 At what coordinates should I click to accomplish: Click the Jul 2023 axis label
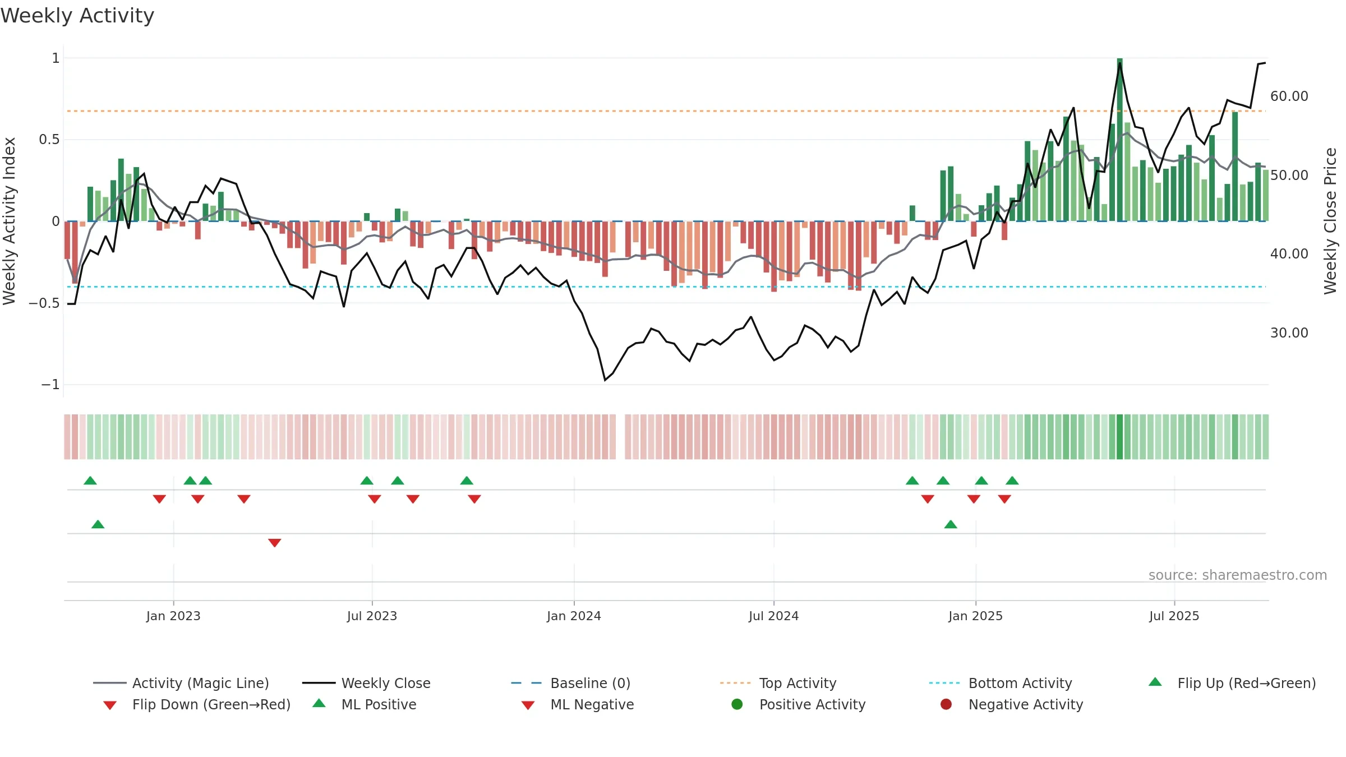point(372,616)
